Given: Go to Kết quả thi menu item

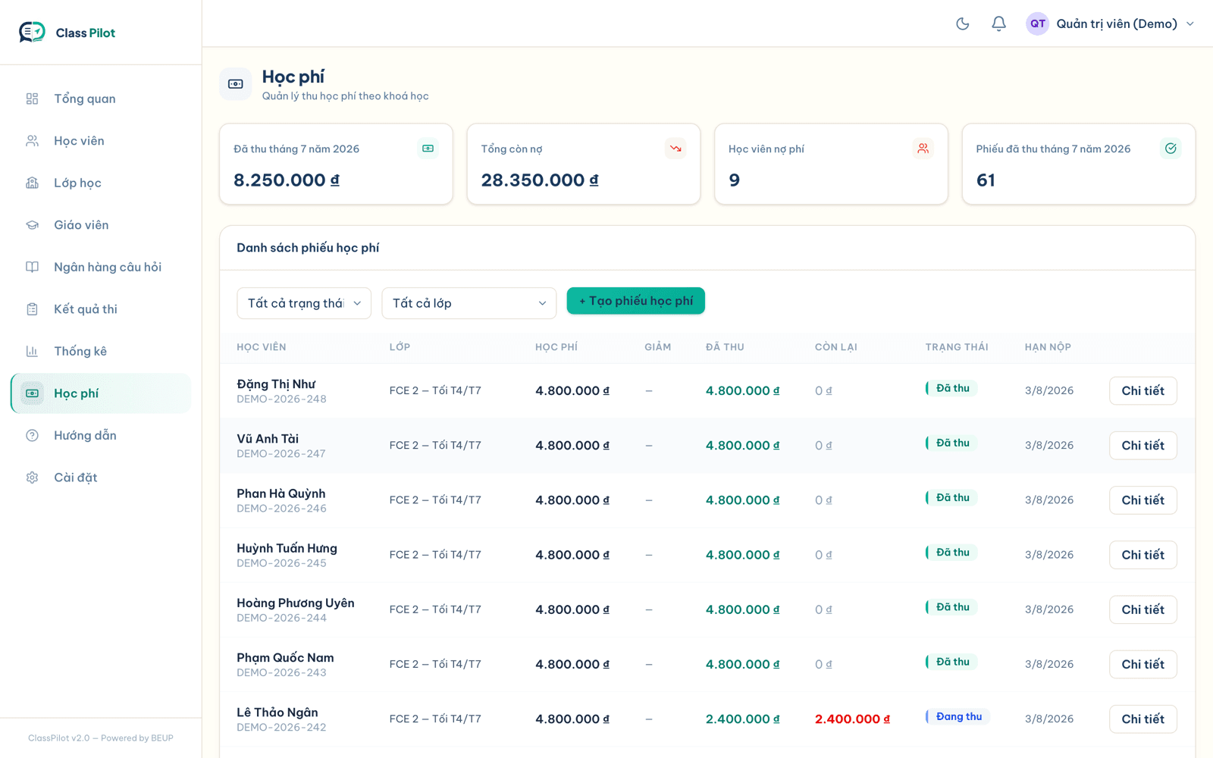Looking at the screenshot, I should tap(101, 309).
